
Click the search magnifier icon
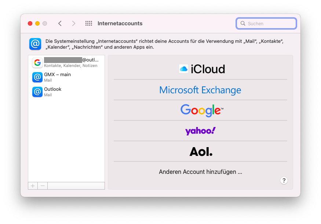pyautogui.click(x=243, y=23)
